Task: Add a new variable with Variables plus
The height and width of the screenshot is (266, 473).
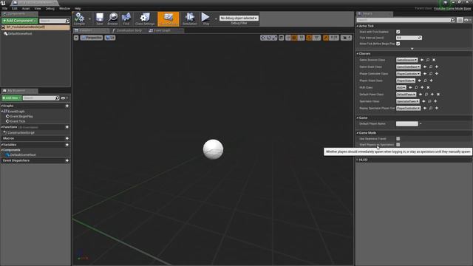Action: pyautogui.click(x=67, y=145)
